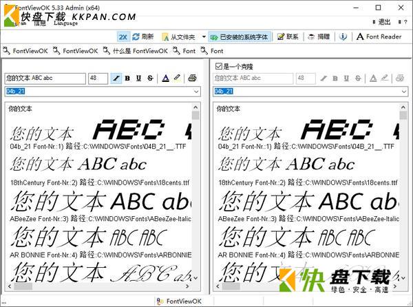Pick background highlight color in left pane
Screen dimensions: 413x307
point(177,78)
